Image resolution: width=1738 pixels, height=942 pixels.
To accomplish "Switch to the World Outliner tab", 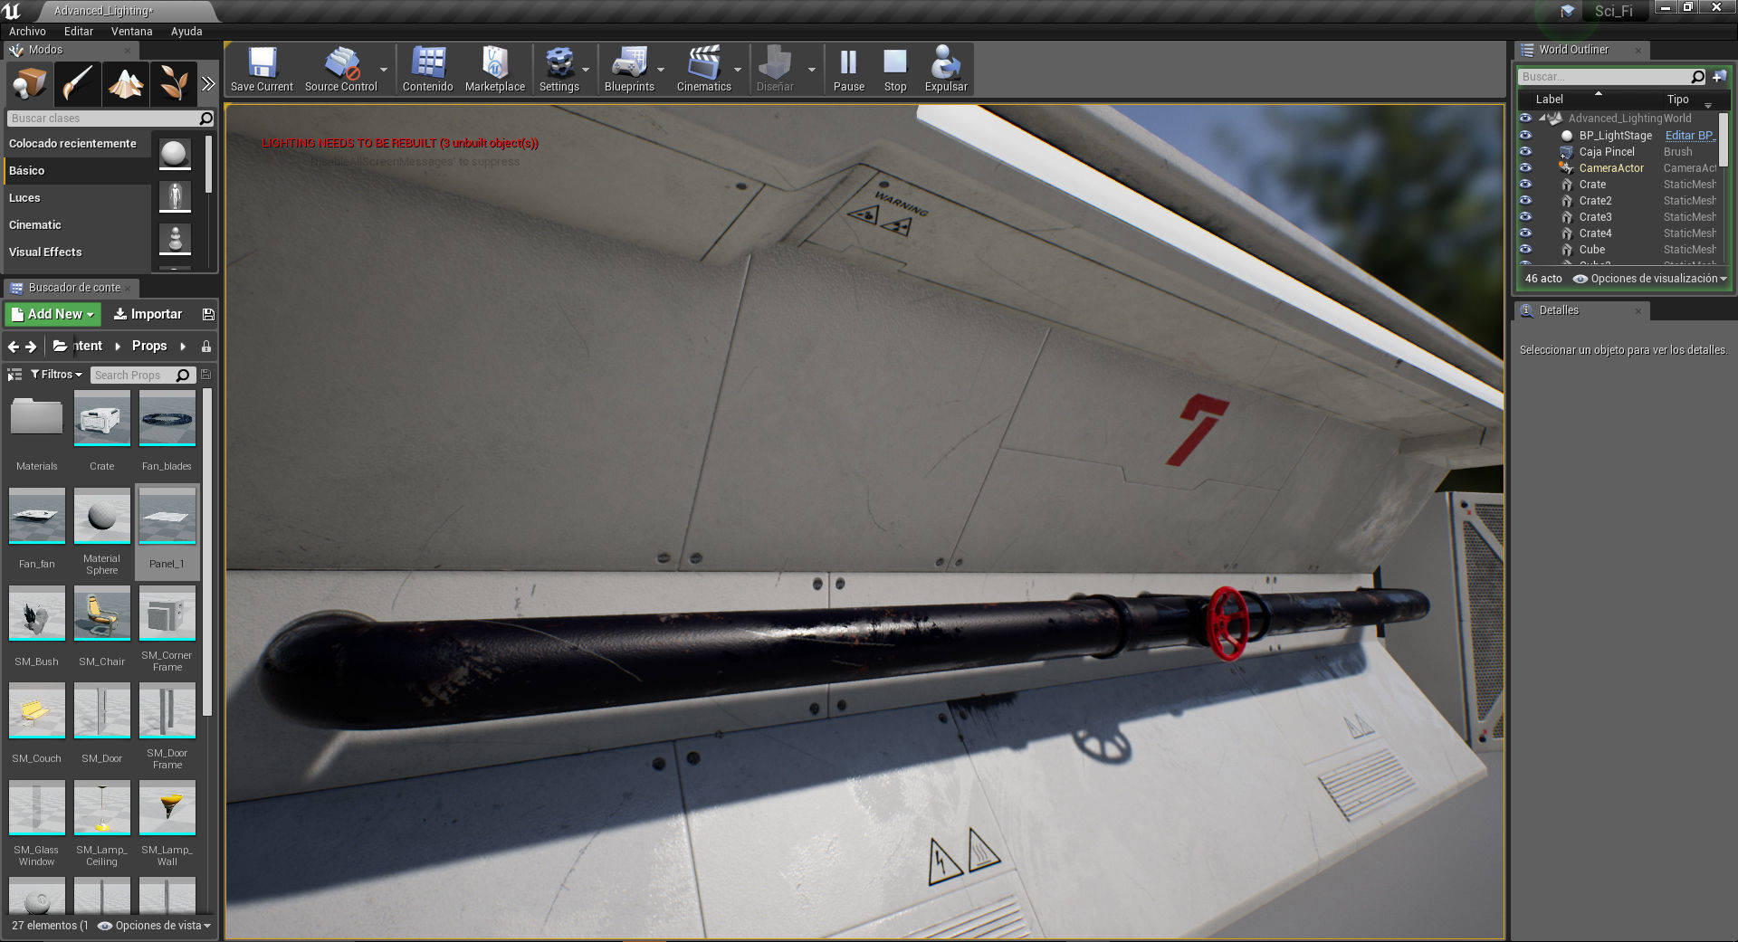I will pyautogui.click(x=1580, y=50).
